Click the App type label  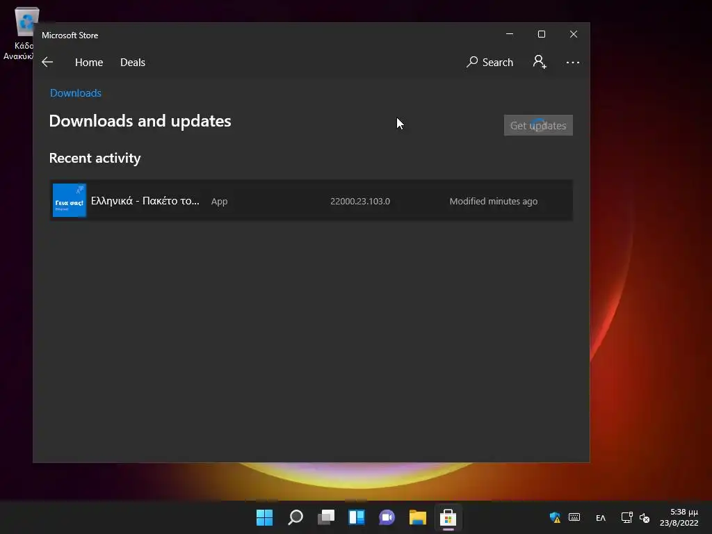(x=219, y=202)
